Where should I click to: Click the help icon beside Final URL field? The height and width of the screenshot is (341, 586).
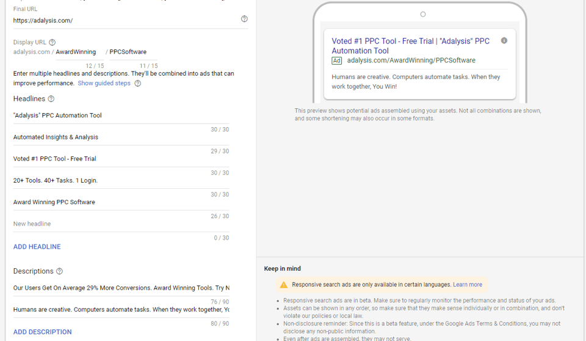244,19
